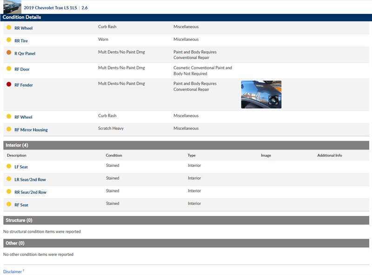Click the red severity dot for RF Fender
The width and height of the screenshot is (372, 275).
click(9, 85)
